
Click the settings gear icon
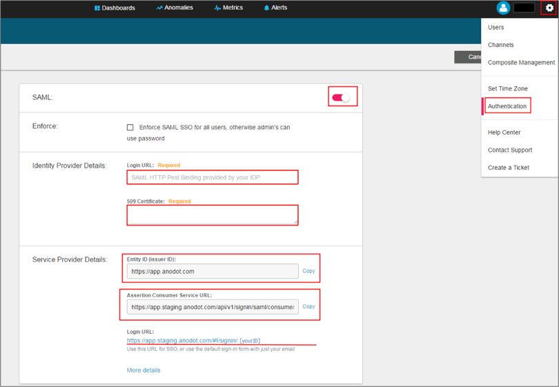549,8
